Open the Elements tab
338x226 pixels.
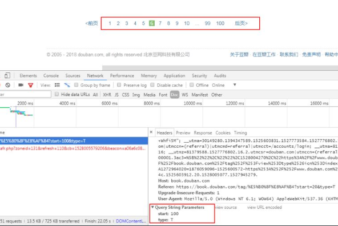tap(28, 76)
